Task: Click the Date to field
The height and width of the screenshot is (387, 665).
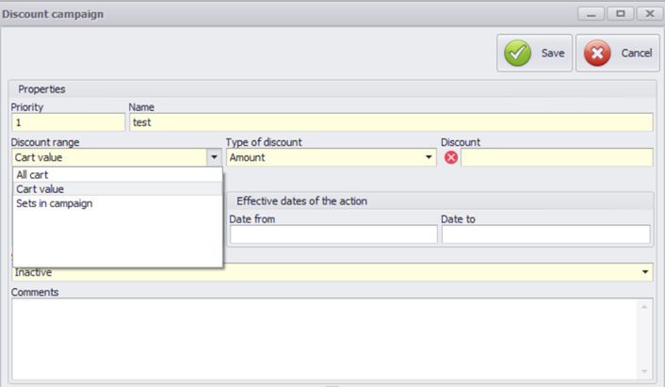Action: click(545, 234)
